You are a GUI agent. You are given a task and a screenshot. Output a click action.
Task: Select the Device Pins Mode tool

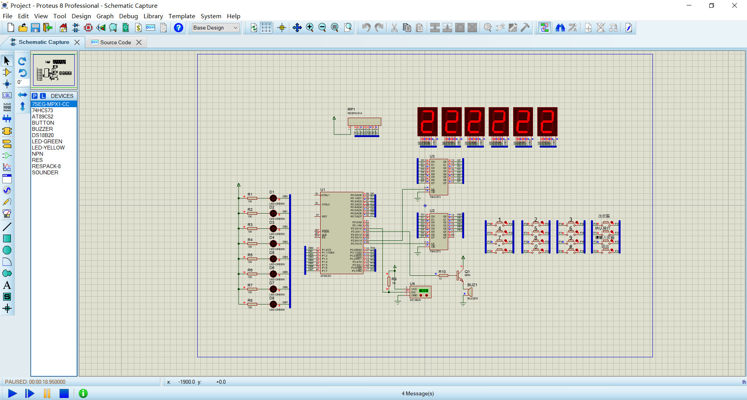(x=7, y=156)
